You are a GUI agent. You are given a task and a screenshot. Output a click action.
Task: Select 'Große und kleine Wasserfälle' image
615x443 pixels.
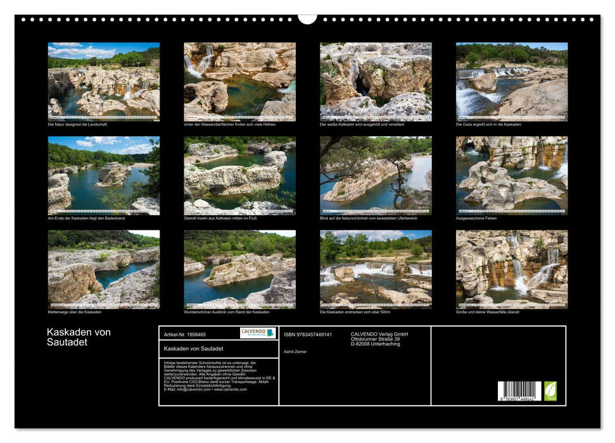tap(512, 269)
